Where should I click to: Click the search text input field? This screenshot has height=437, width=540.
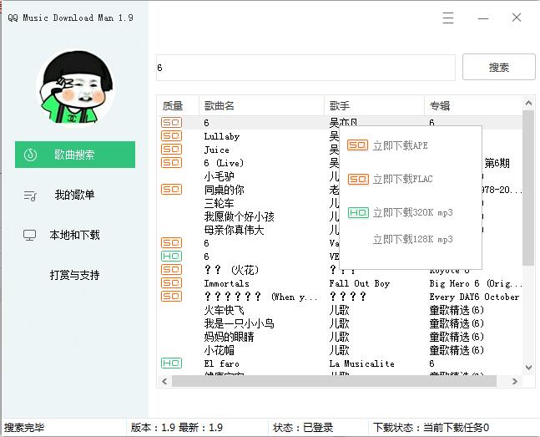[x=305, y=68]
